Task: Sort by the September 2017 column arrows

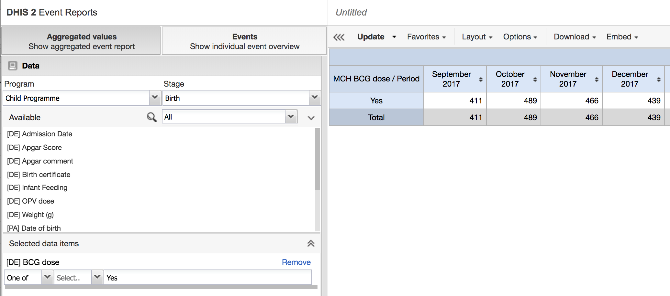Action: 481,79
